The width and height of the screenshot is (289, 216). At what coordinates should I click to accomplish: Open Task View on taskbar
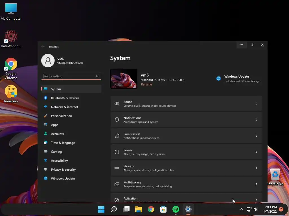point(126,209)
